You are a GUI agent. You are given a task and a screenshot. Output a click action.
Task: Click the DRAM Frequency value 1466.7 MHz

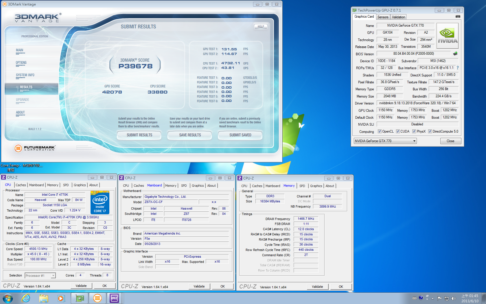(306, 219)
